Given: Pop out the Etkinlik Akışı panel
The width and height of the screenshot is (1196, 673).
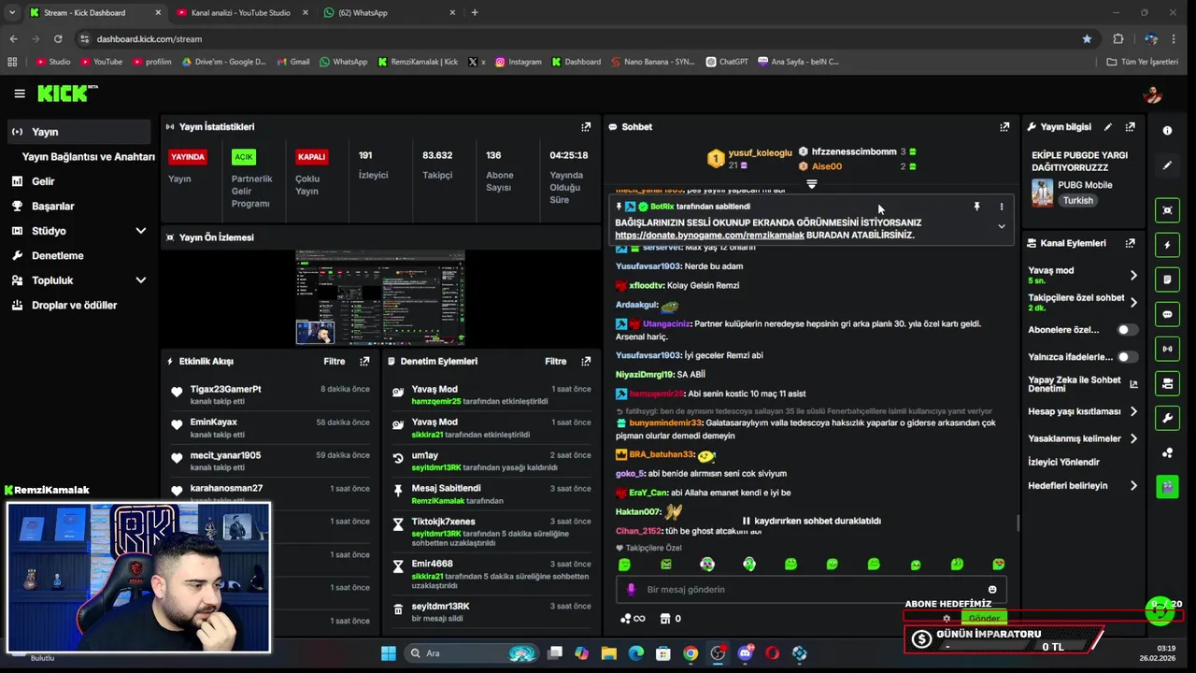Looking at the screenshot, I should click(364, 361).
